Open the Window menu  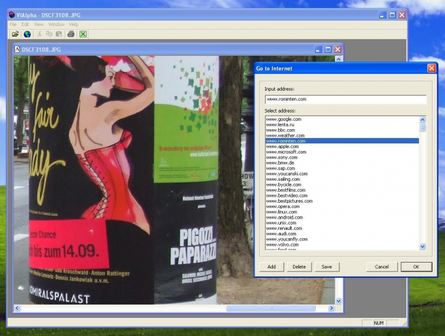[x=56, y=24]
